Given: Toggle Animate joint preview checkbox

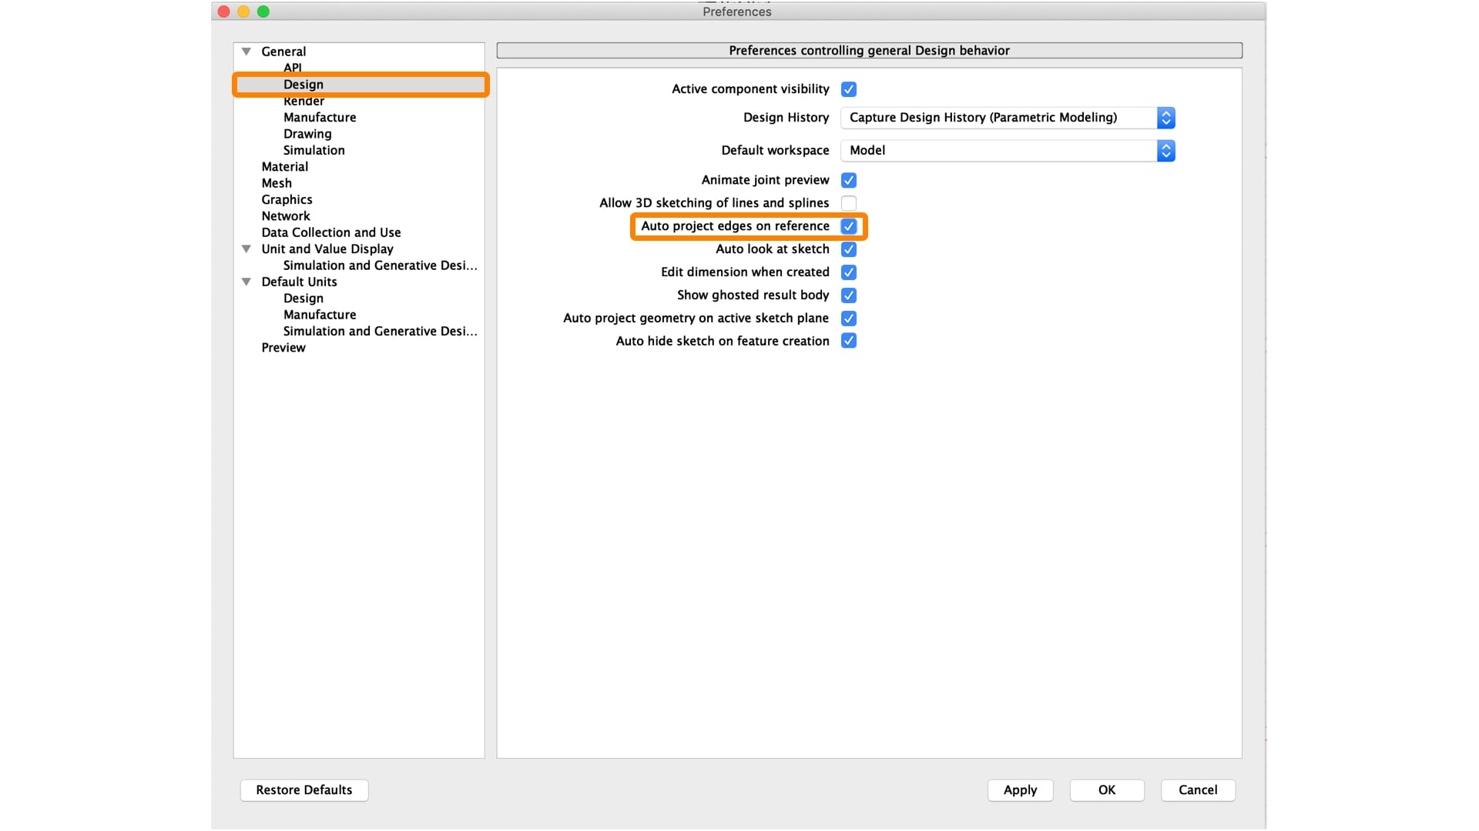Looking at the screenshot, I should (848, 180).
